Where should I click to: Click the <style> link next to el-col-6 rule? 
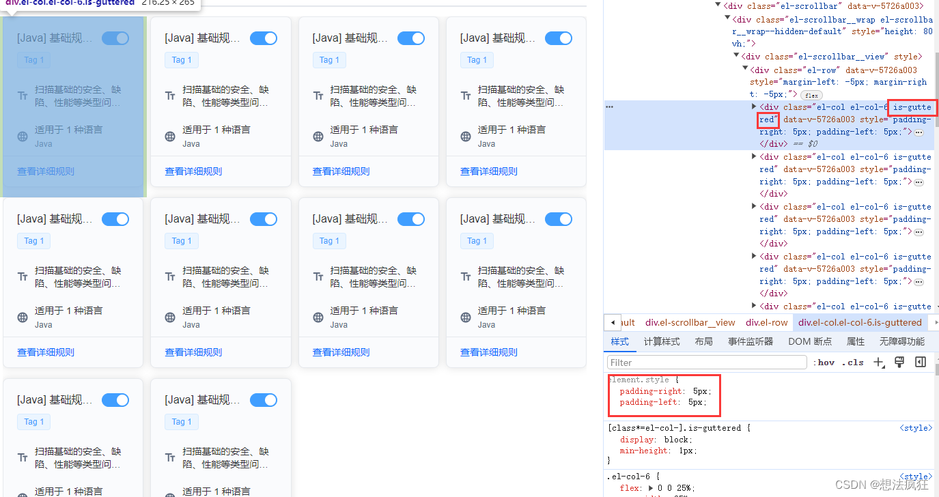tap(915, 476)
